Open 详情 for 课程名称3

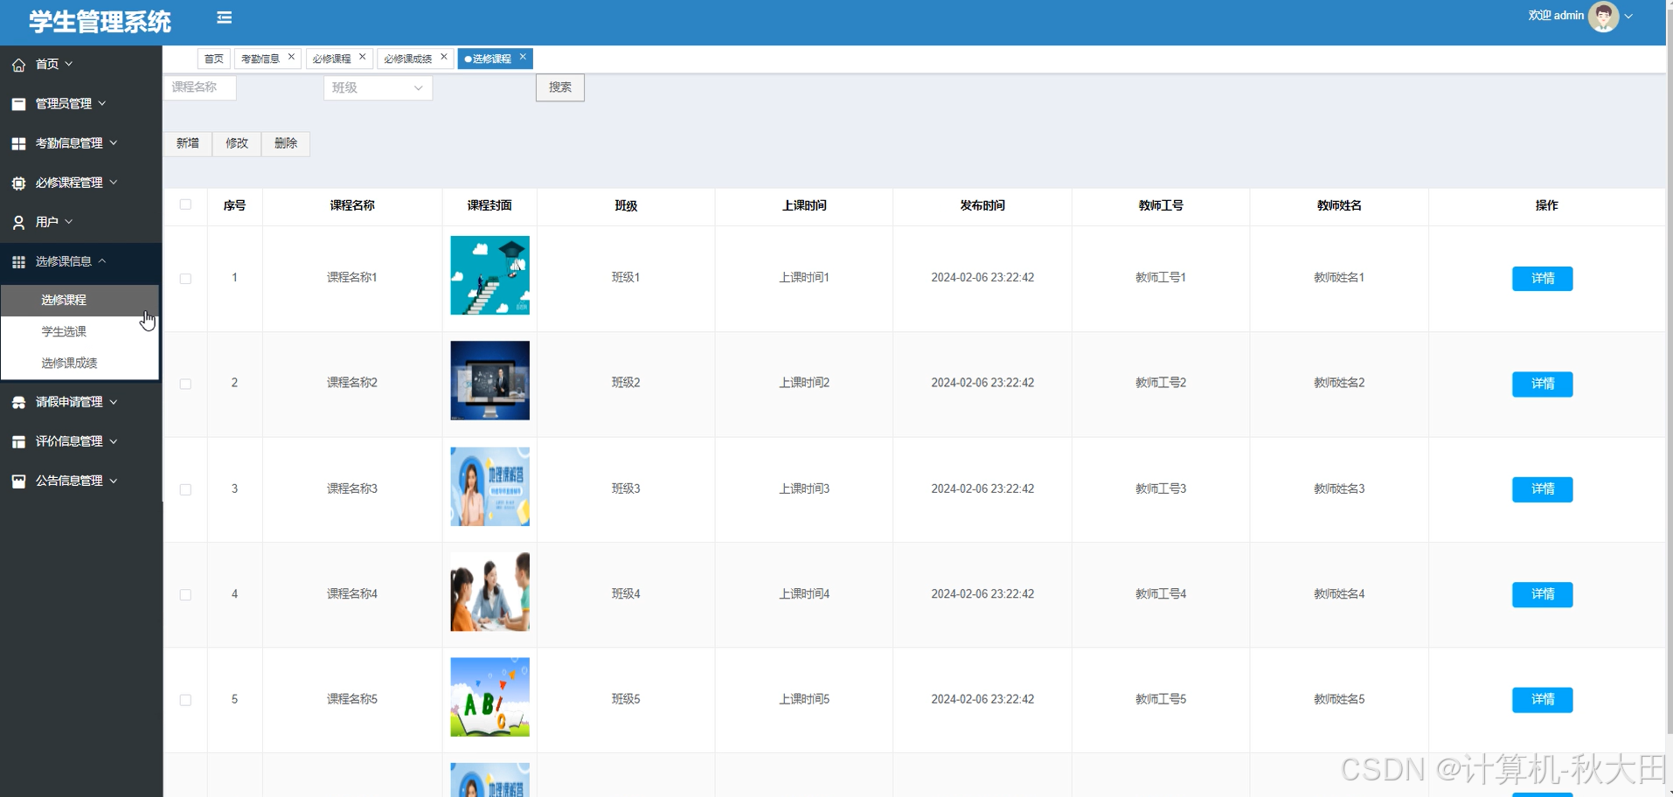pyautogui.click(x=1543, y=489)
